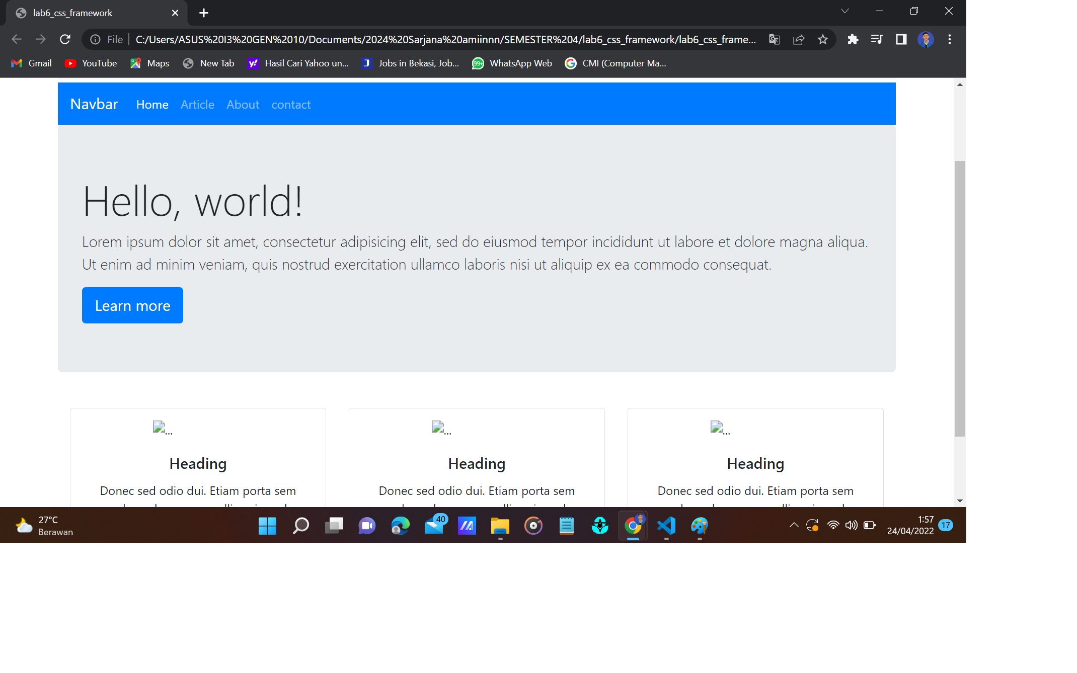Open the YouTube bookmark

(91, 63)
